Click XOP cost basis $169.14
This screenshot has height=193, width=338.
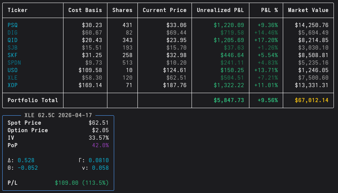tap(90, 85)
